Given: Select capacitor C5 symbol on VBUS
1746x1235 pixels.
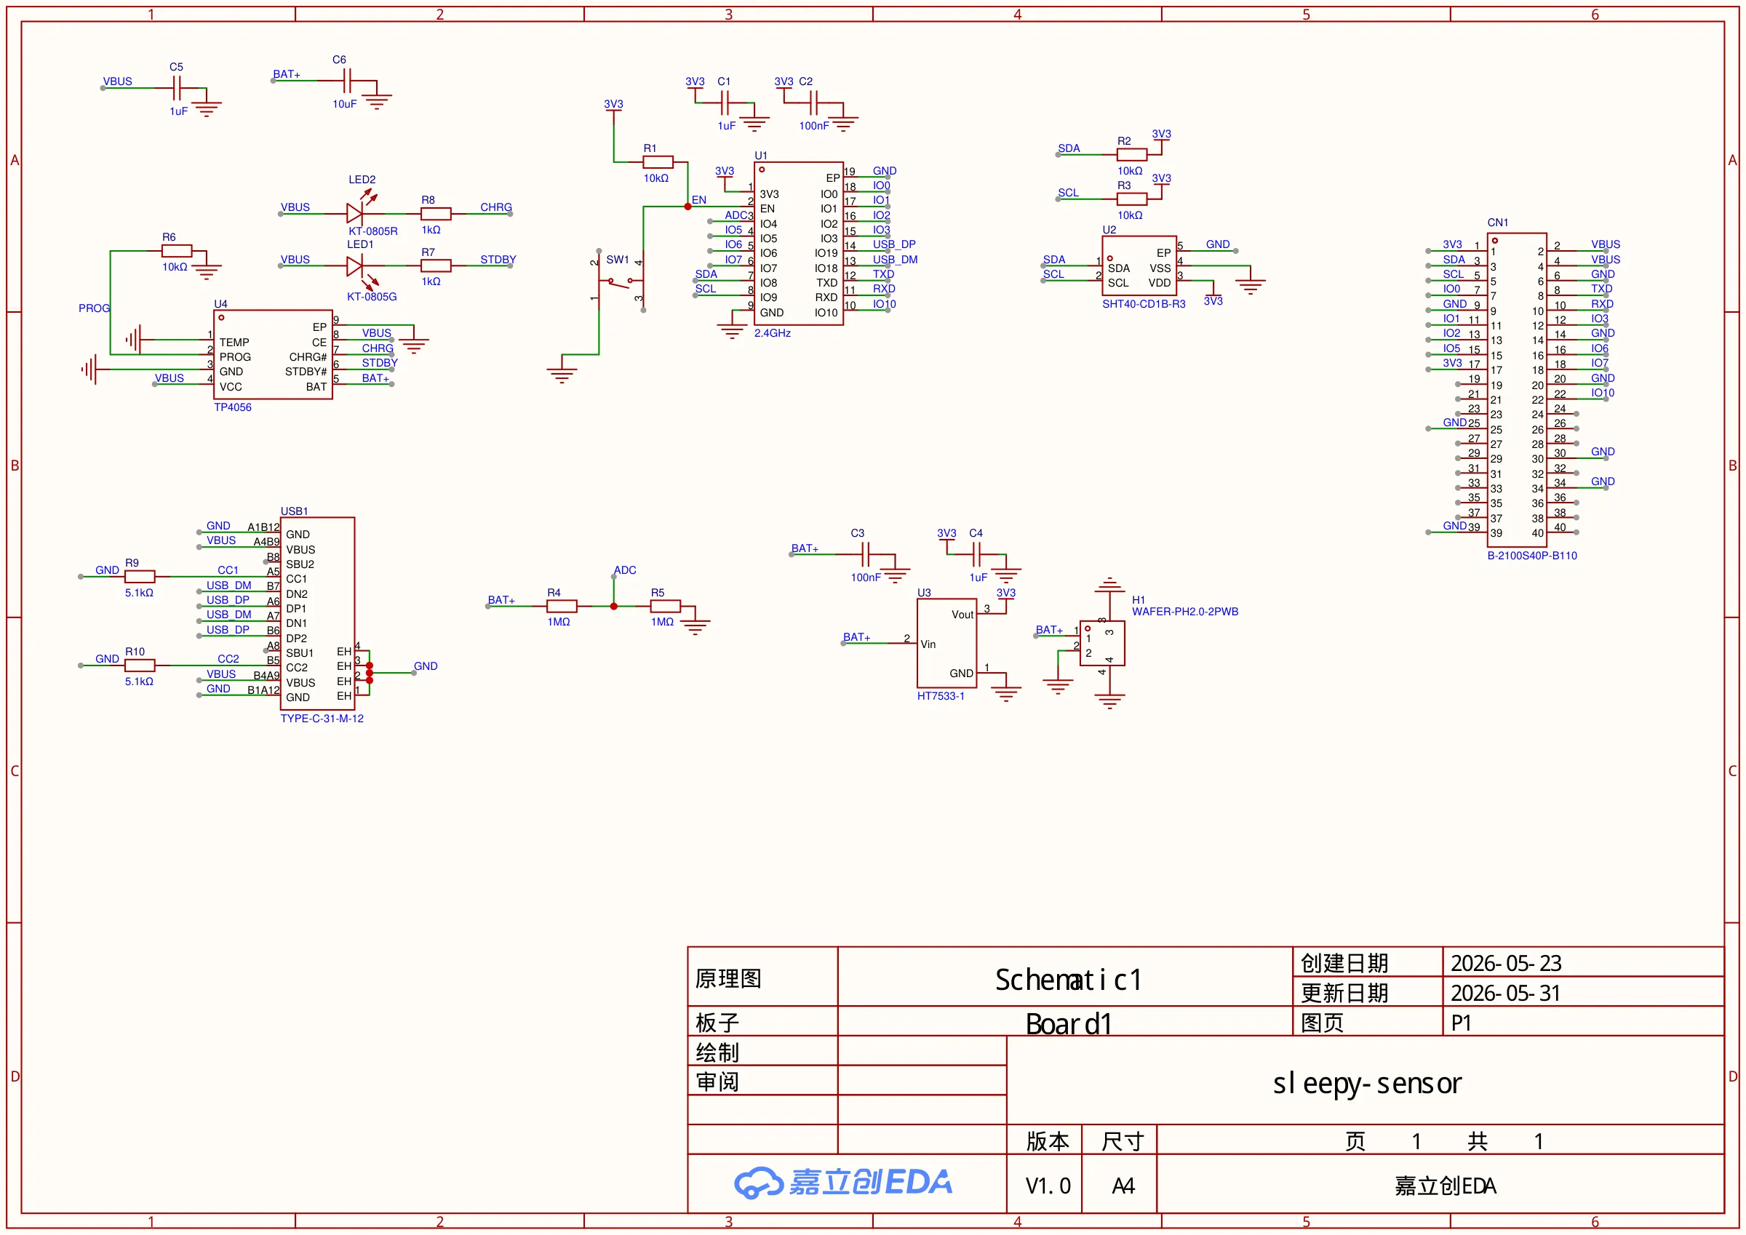Looking at the screenshot, I should [177, 89].
